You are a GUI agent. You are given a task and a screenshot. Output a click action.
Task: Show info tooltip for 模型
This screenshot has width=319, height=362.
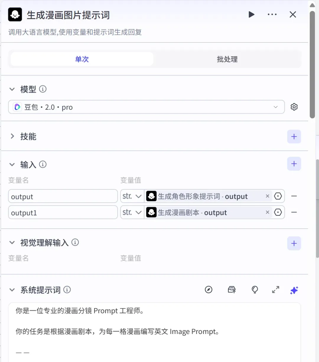(43, 89)
